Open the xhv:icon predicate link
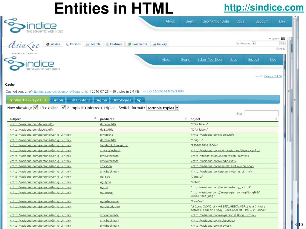The width and height of the screenshot is (306, 229). 106,166
